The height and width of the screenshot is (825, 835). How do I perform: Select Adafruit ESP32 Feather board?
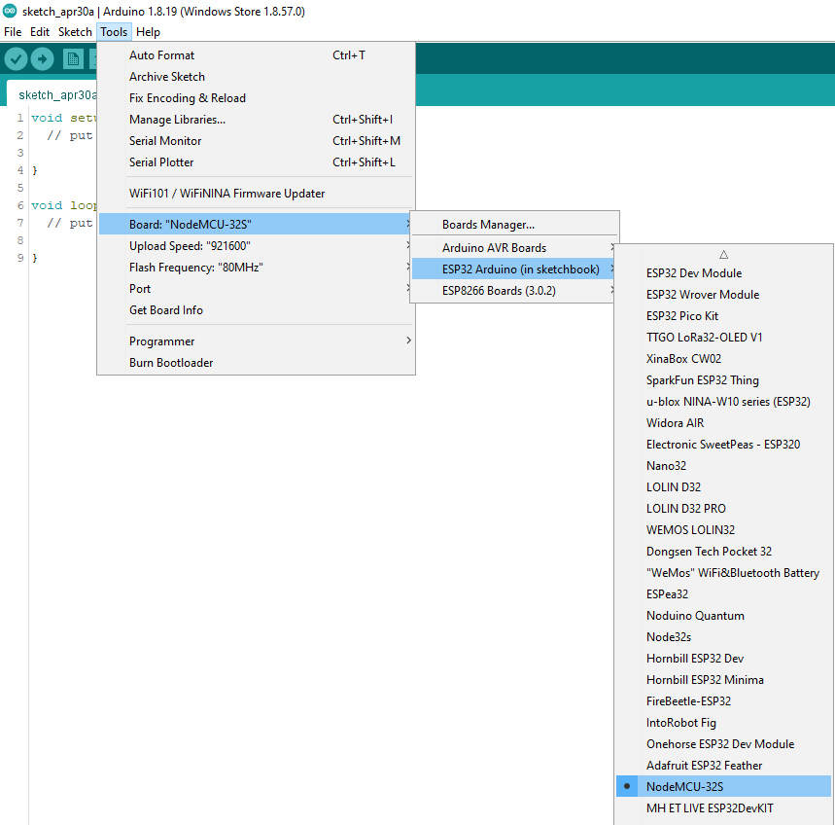tap(723, 766)
